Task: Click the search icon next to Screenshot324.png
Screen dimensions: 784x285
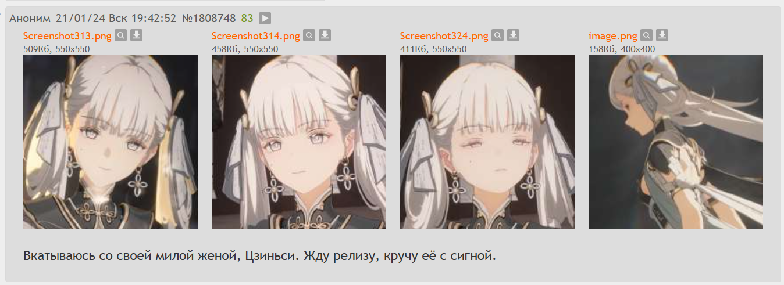Action: point(498,35)
